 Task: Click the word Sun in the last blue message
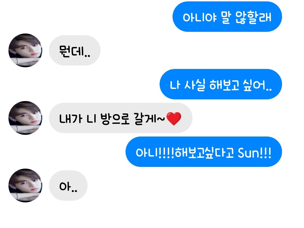pyautogui.click(x=248, y=153)
